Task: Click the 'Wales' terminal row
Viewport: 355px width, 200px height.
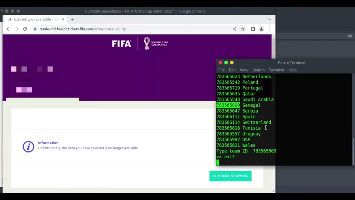Action: [x=236, y=145]
